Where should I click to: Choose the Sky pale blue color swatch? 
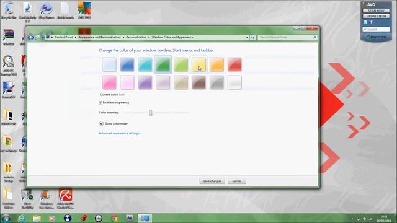pos(109,64)
